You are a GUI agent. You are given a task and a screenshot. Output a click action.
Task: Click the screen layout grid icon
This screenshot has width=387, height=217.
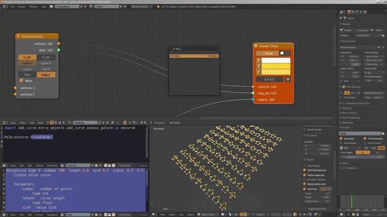[51, 7]
